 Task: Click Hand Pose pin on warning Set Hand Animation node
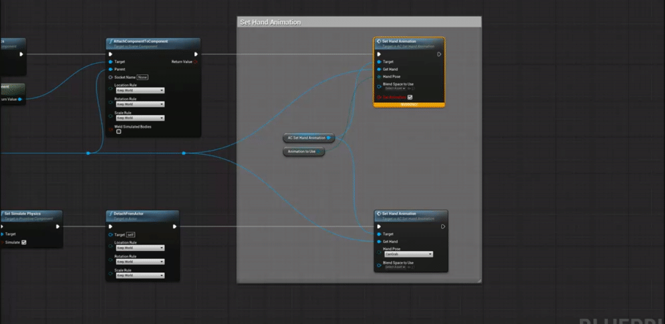point(379,76)
